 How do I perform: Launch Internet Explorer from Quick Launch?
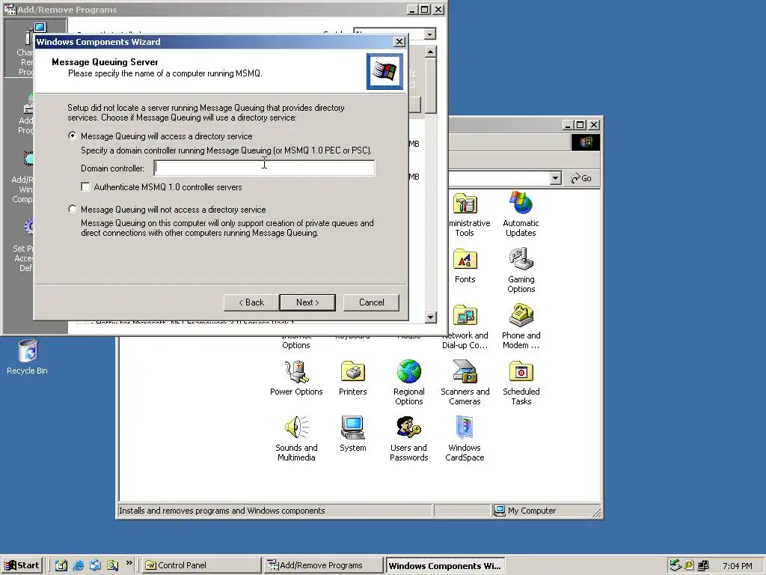click(x=78, y=565)
